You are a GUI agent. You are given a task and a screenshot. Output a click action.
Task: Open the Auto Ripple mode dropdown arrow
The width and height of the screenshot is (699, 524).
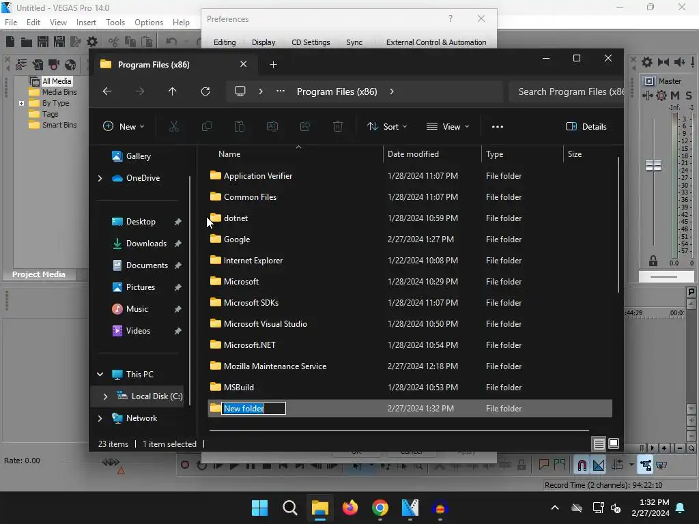tap(631, 465)
